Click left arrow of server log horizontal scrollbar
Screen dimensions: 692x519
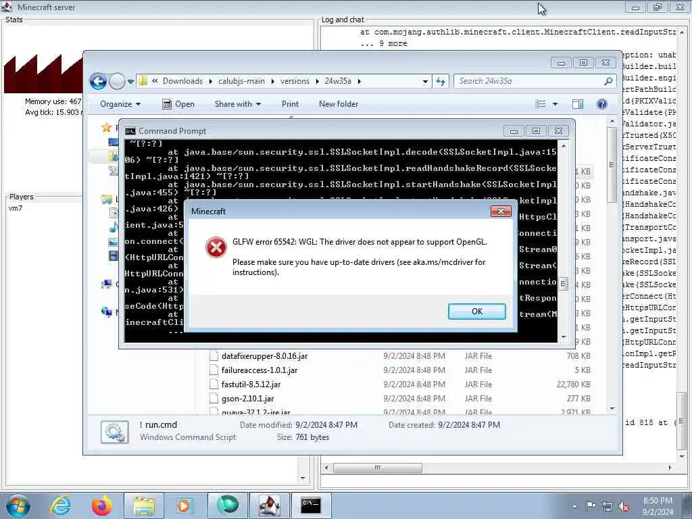pos(326,468)
